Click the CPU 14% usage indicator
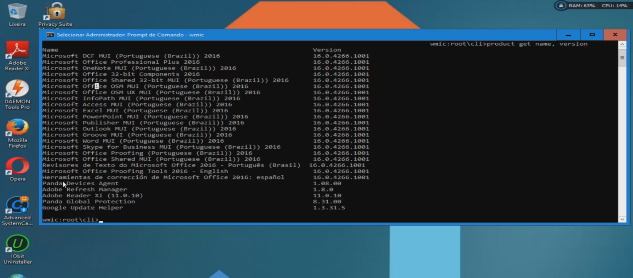Screen dimensions: 633x278 (x=614, y=6)
